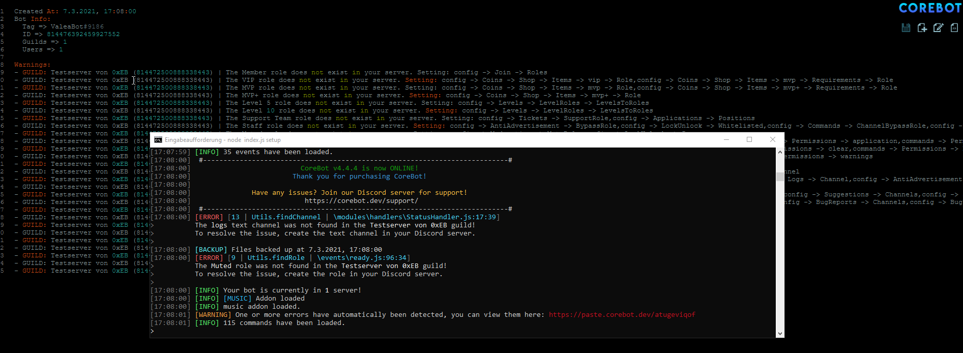
Task: Click the 'Guilds => 1' line
Action: coord(45,42)
